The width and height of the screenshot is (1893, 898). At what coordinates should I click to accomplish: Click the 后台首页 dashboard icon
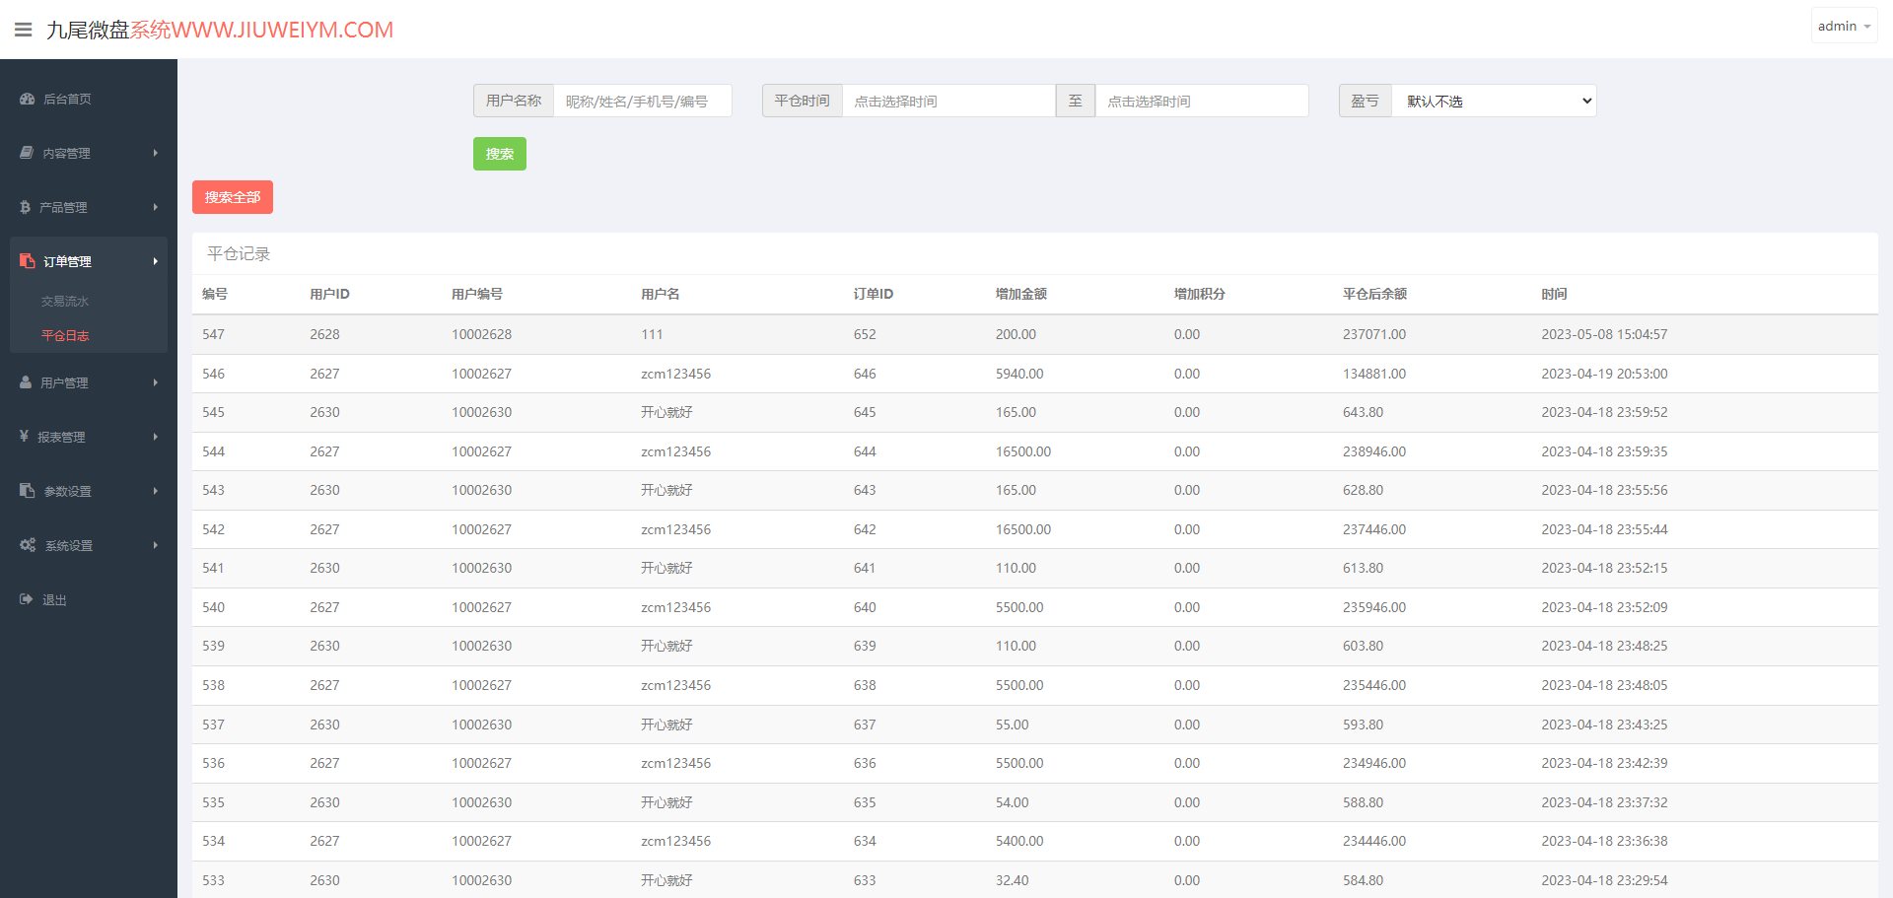[x=28, y=99]
